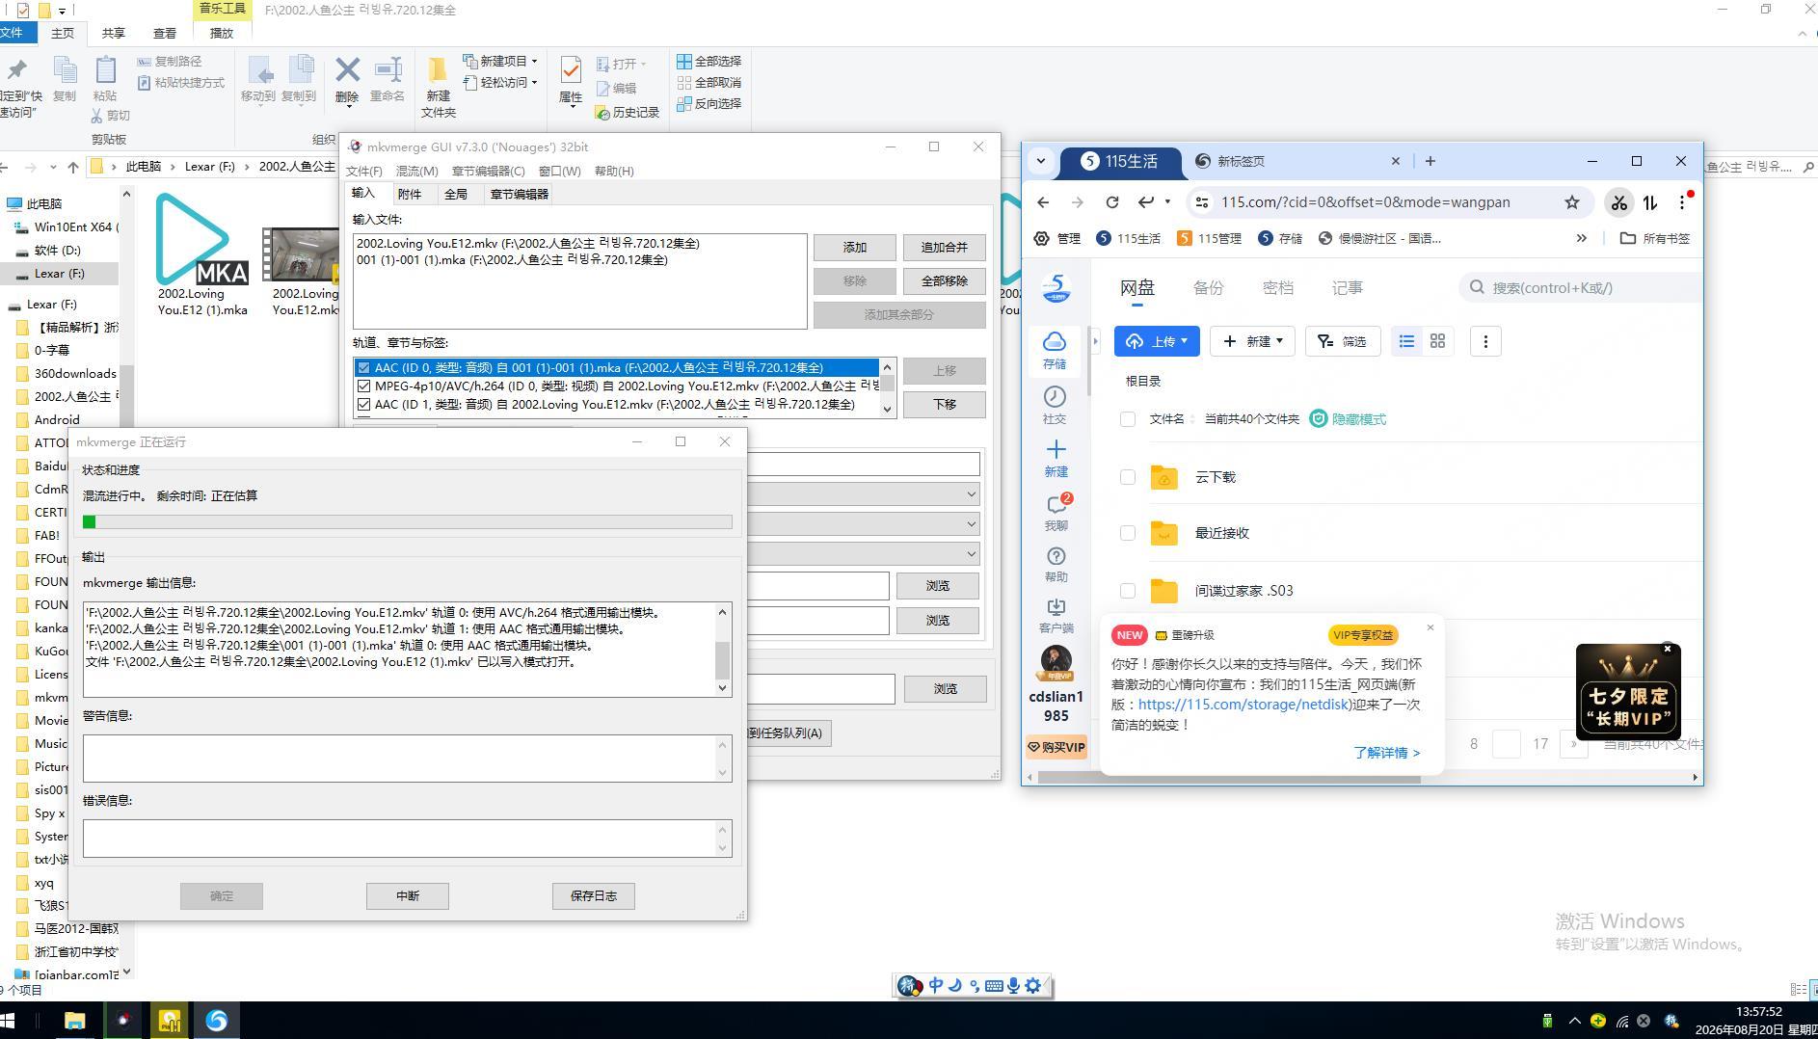This screenshot has height=1039, width=1818.
Task: Switch to 备份 tab in 115
Action: [1208, 288]
